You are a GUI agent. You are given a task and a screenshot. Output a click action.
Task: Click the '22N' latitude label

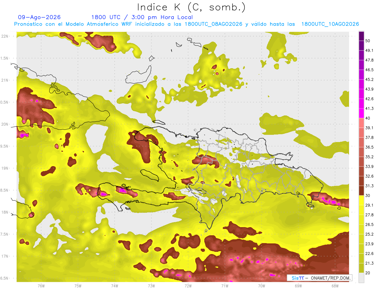(5, 36)
